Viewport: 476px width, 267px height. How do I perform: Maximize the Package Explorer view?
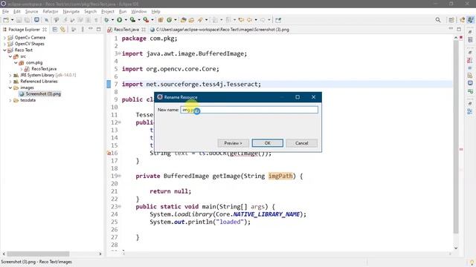click(99, 30)
